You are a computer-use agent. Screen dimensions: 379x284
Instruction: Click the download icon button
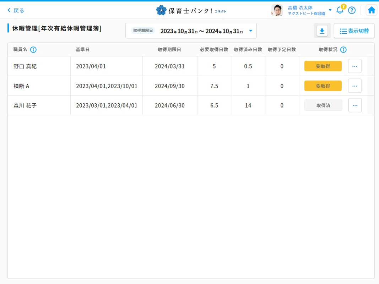pos(322,31)
